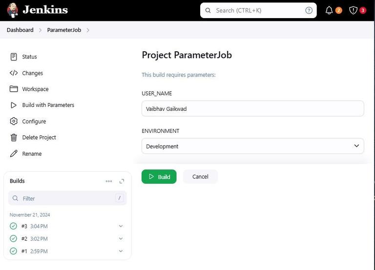Click the green success icon of build #3

click(x=14, y=226)
